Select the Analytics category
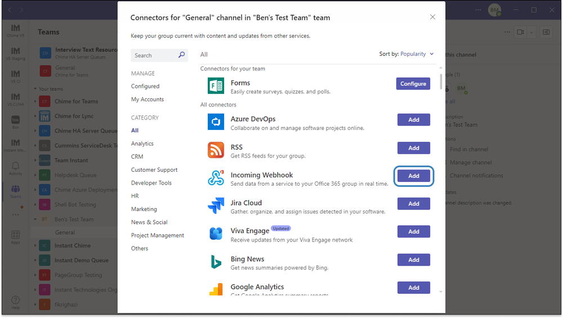 (142, 144)
